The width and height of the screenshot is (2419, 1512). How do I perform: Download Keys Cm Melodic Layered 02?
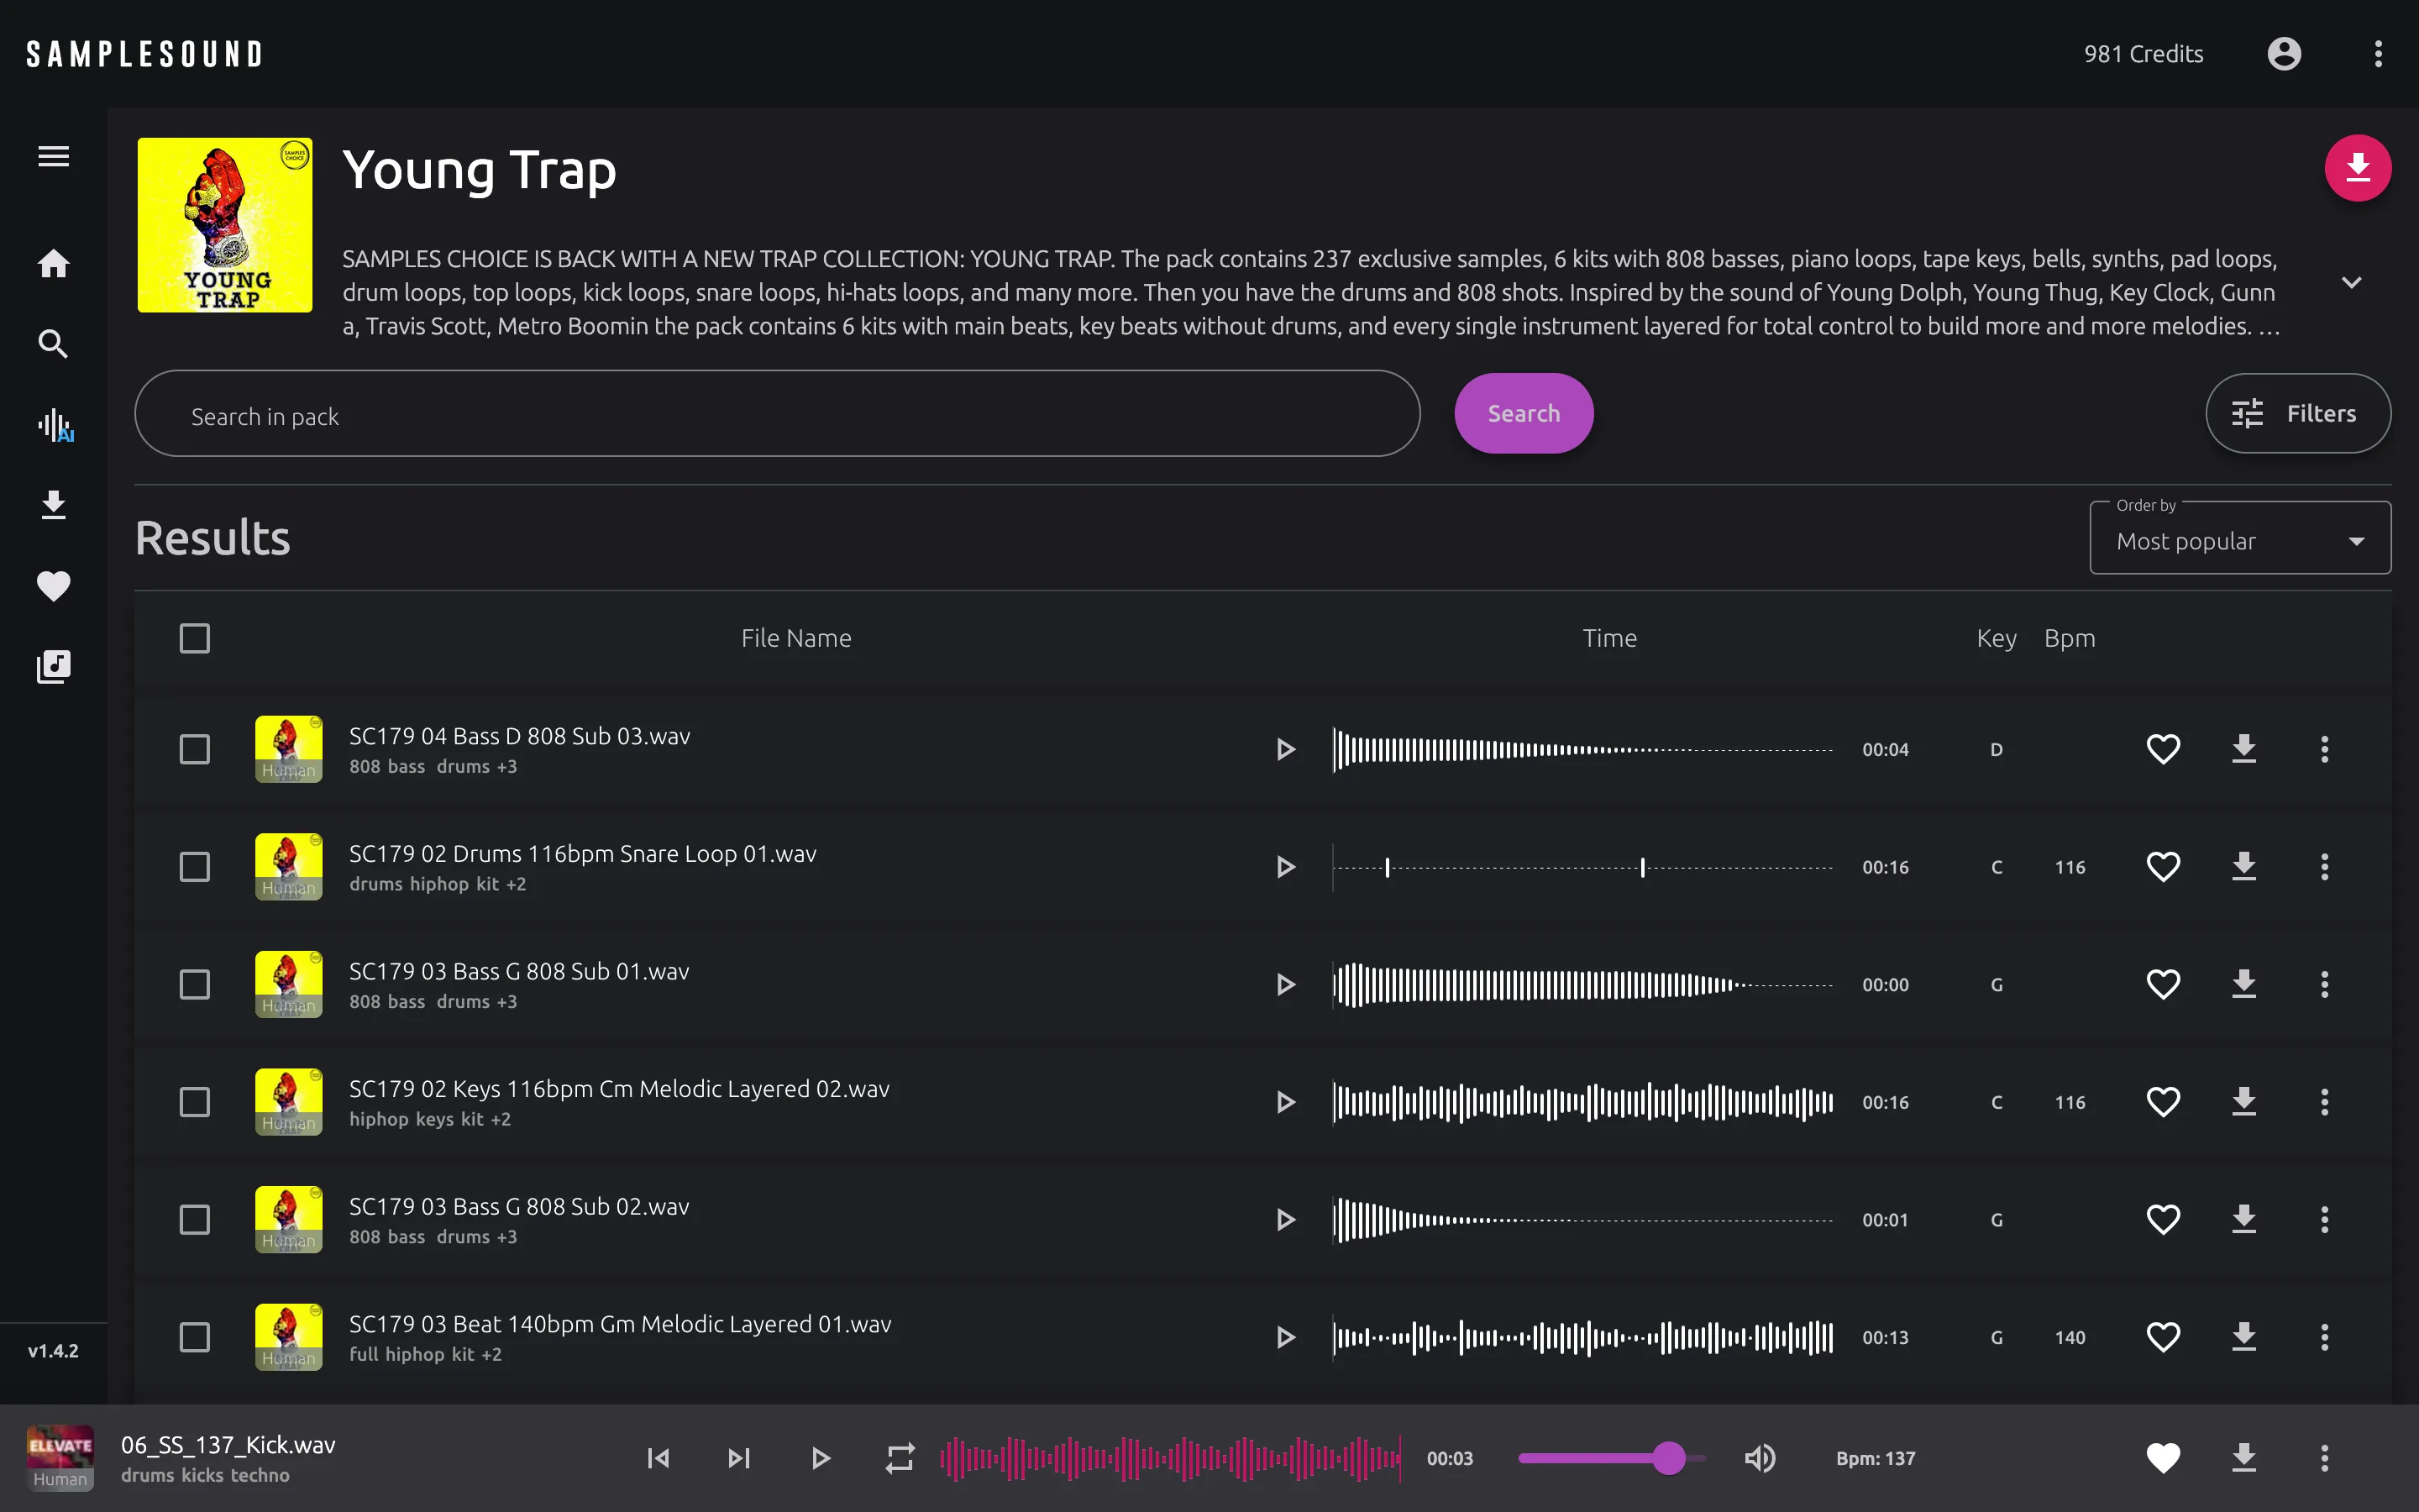(x=2244, y=1102)
